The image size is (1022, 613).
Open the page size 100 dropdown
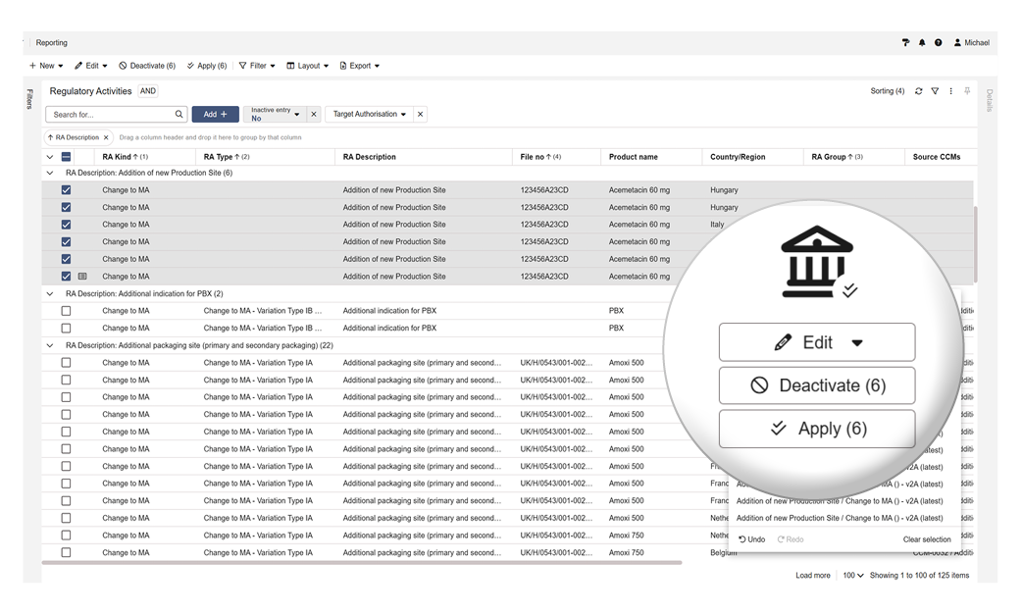852,576
